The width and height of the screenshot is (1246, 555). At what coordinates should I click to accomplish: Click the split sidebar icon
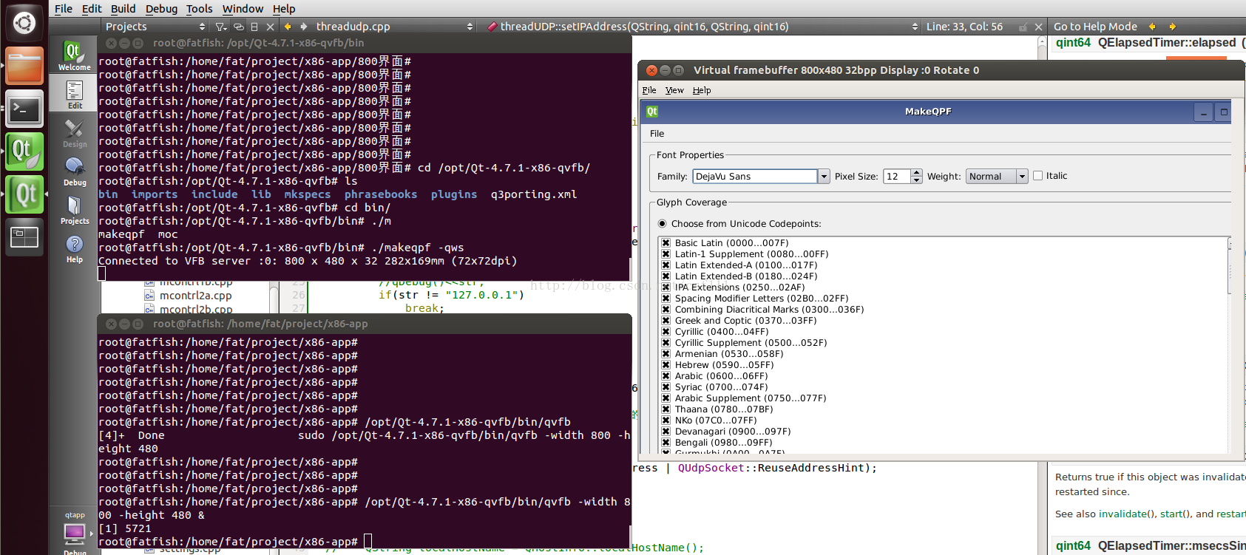coord(254,27)
